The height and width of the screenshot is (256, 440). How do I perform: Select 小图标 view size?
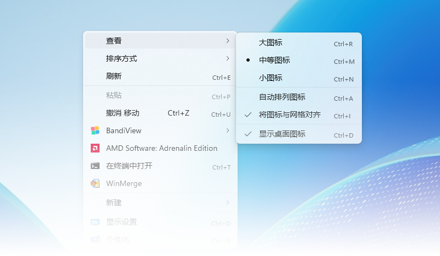(x=299, y=78)
